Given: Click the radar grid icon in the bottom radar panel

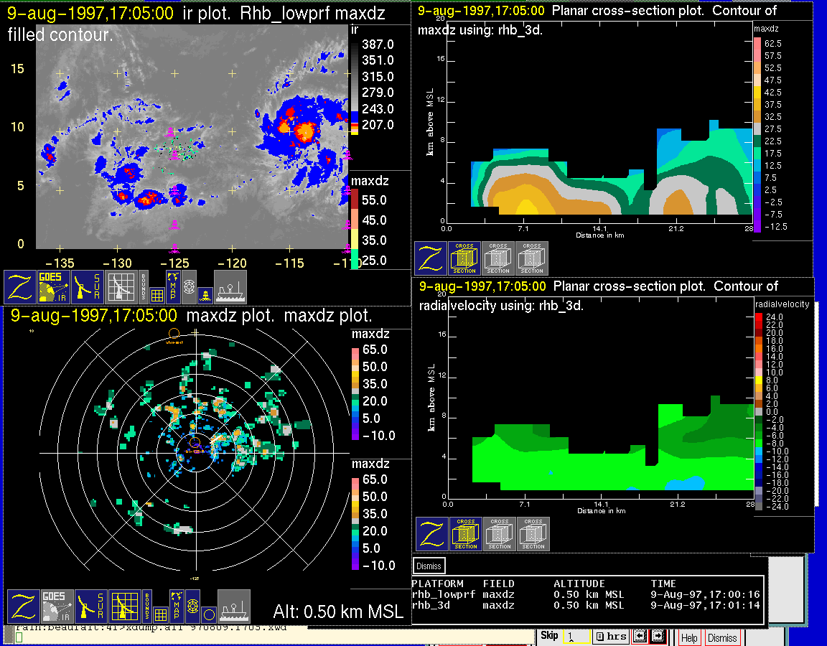Looking at the screenshot, I should 123,607.
